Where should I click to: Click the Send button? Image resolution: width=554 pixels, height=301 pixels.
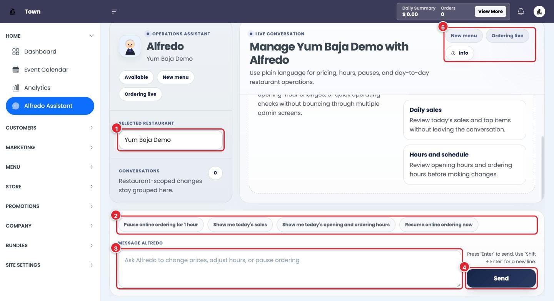coord(501,278)
